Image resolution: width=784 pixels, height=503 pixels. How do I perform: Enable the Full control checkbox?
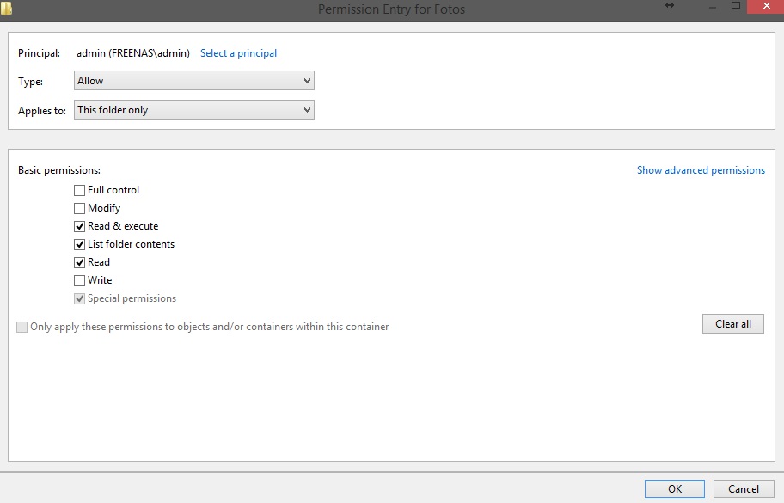[79, 191]
